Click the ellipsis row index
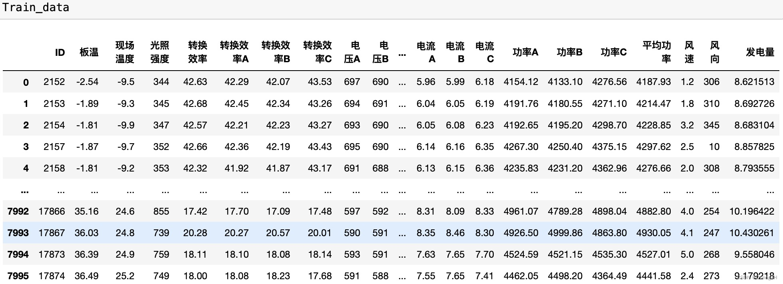Screen dimensions: 783x284 pos(25,191)
